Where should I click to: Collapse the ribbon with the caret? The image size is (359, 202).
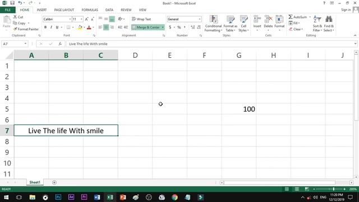point(355,35)
